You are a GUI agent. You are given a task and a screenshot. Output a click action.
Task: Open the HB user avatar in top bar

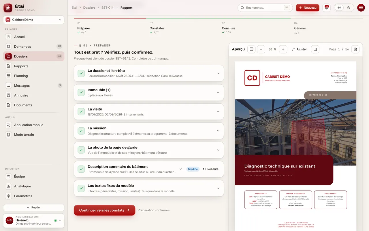[361, 8]
